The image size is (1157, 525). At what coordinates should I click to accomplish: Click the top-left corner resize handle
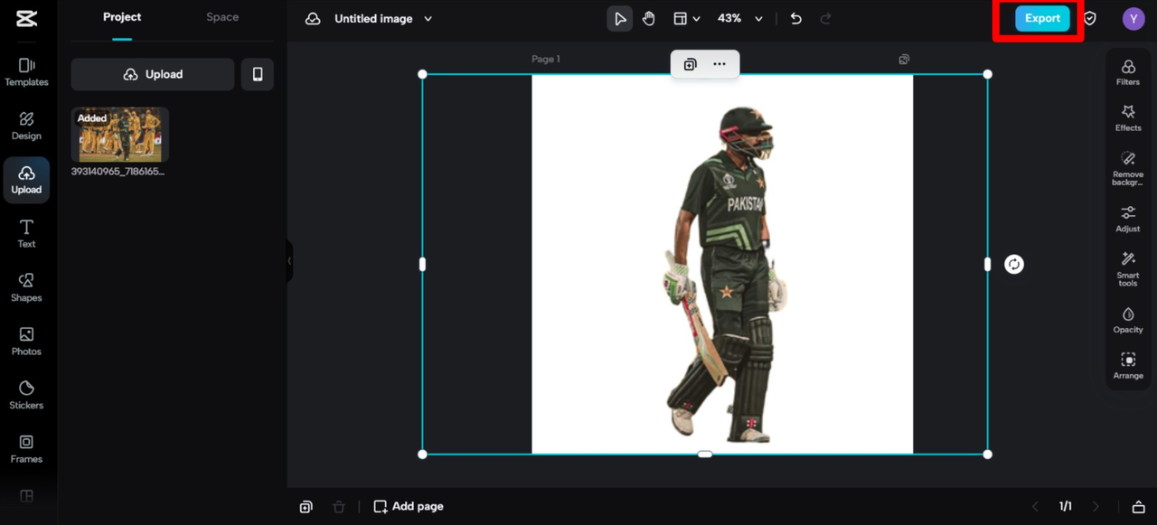(422, 74)
